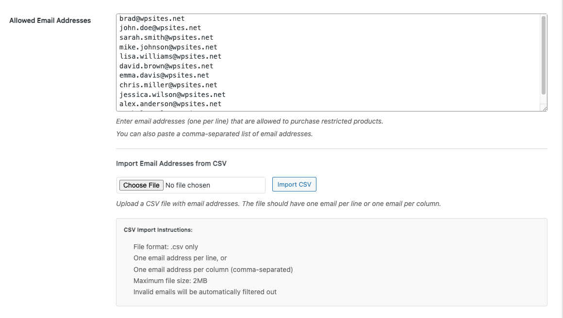Click jessica.wilson@wpsites.net in the textarea
Screen dimensions: 563x318
(172, 95)
